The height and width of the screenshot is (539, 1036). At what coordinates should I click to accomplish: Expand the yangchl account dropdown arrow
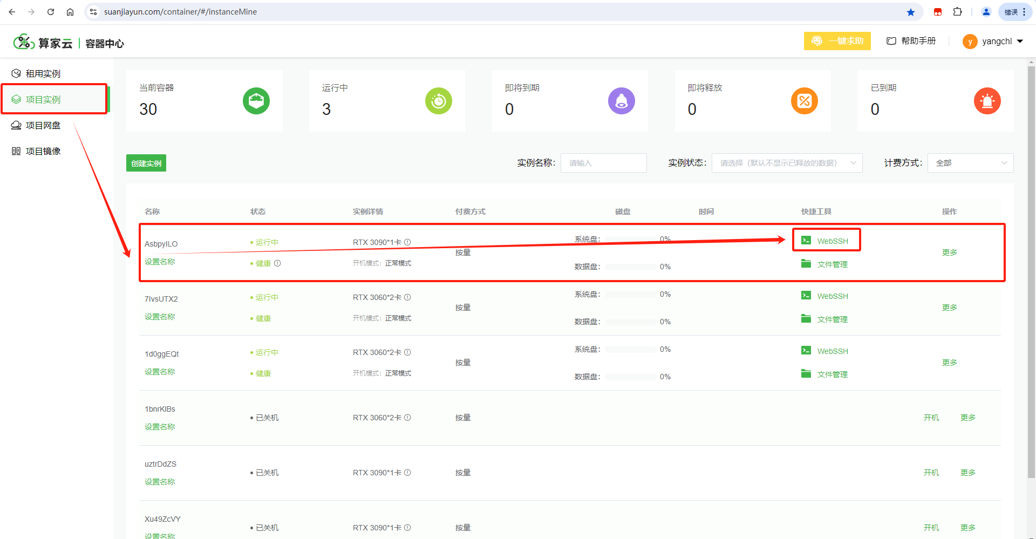[1020, 42]
